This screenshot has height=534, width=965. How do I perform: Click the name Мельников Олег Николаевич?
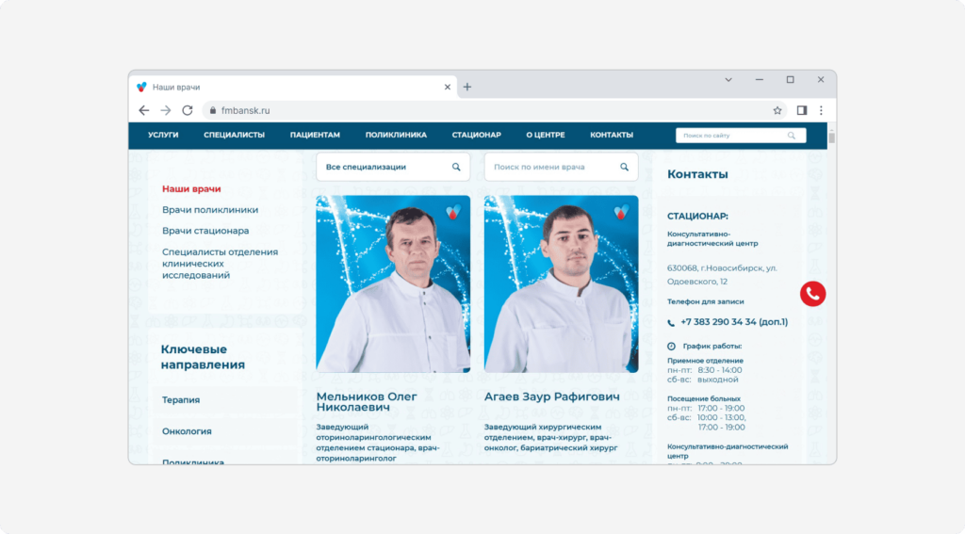(x=367, y=402)
